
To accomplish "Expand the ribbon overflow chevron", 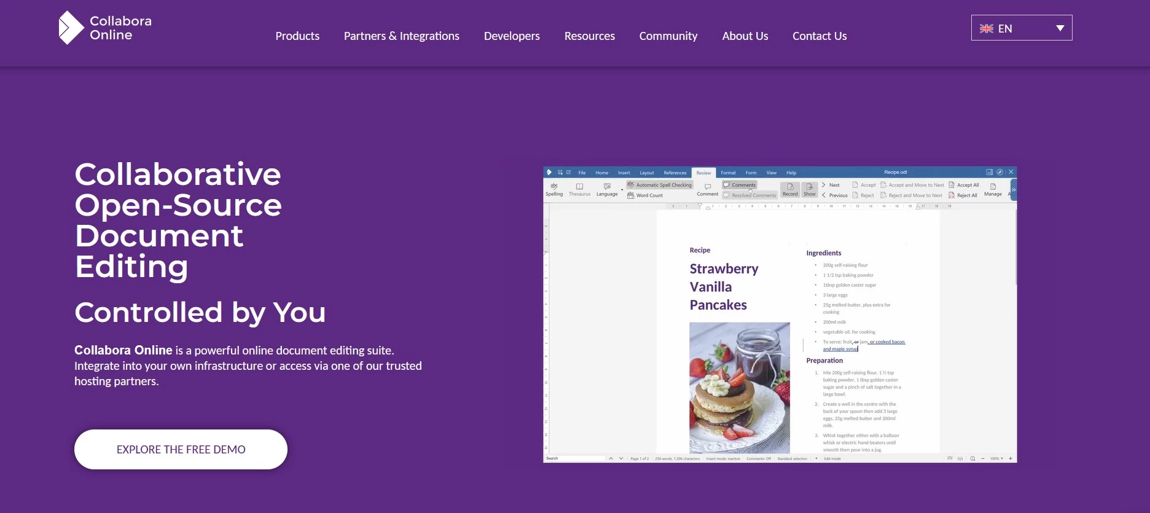I will [x=1014, y=190].
